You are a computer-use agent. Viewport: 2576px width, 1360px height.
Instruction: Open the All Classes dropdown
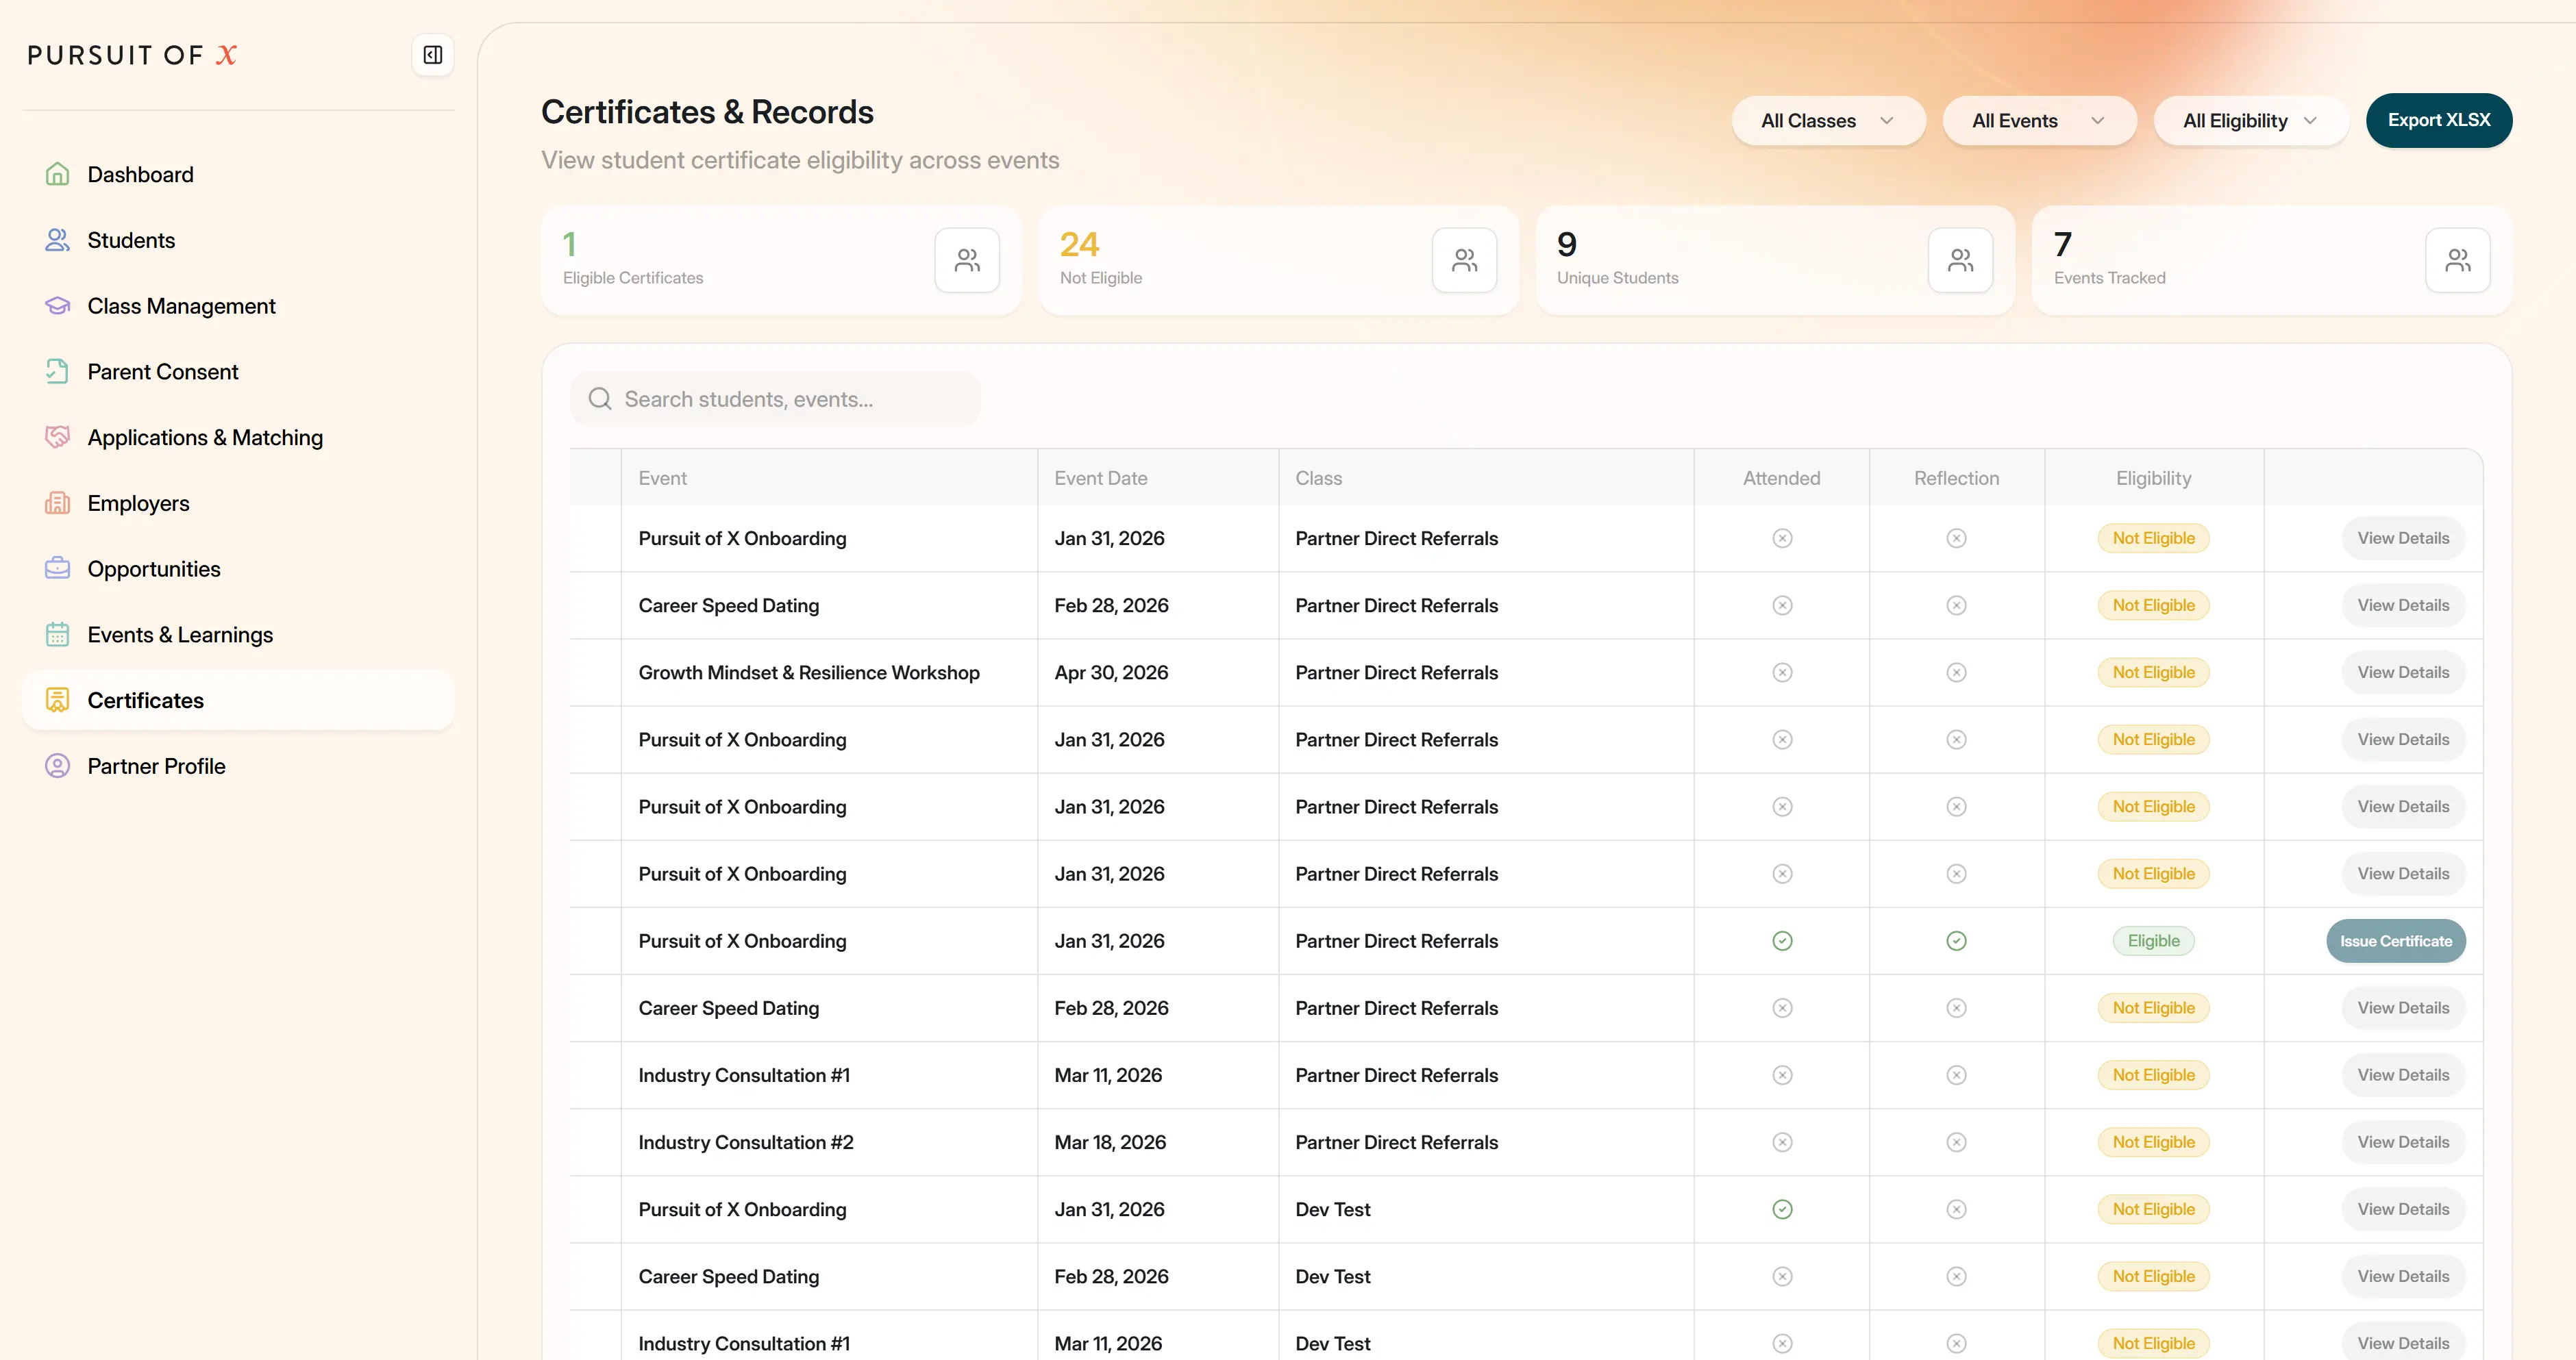[x=1828, y=121]
